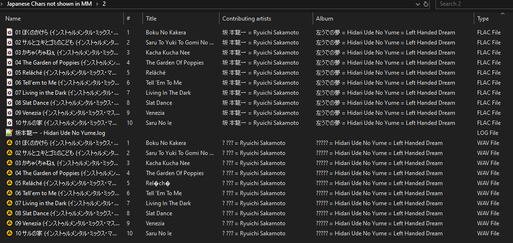Sort files by the Name column header
This screenshot has width=513, height=243.
click(x=13, y=19)
